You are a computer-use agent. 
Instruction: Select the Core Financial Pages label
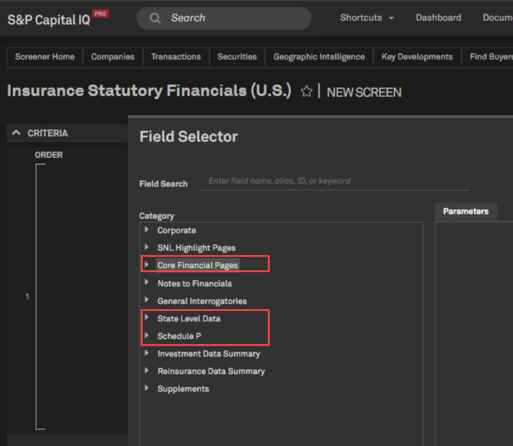click(198, 265)
